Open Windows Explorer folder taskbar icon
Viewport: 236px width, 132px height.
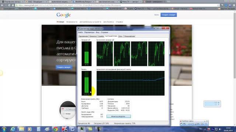[x=21, y=129]
